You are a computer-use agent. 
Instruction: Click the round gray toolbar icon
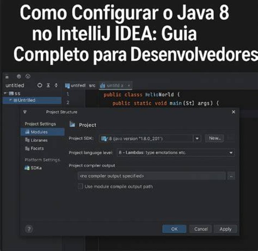click(19, 76)
